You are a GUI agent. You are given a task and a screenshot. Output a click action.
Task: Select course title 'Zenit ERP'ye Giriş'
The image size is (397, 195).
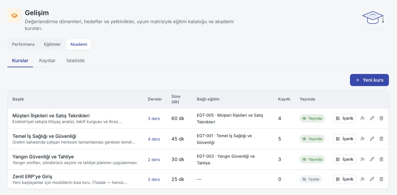coord(32,176)
